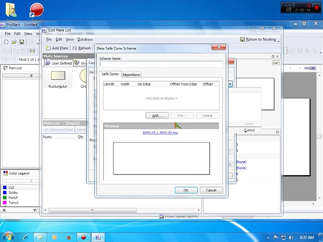Click the Return to Nesting save icon
Image resolution: width=323 pixels, height=242 pixels.
click(x=243, y=39)
